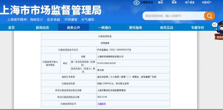Select credit code 913101125601363524
The image size is (223, 110).
(106, 63)
